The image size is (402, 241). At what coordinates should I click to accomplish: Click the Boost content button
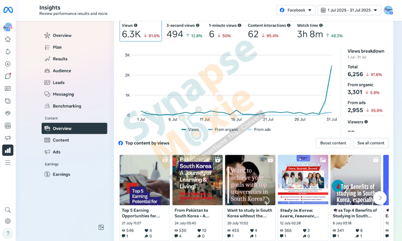[333, 143]
